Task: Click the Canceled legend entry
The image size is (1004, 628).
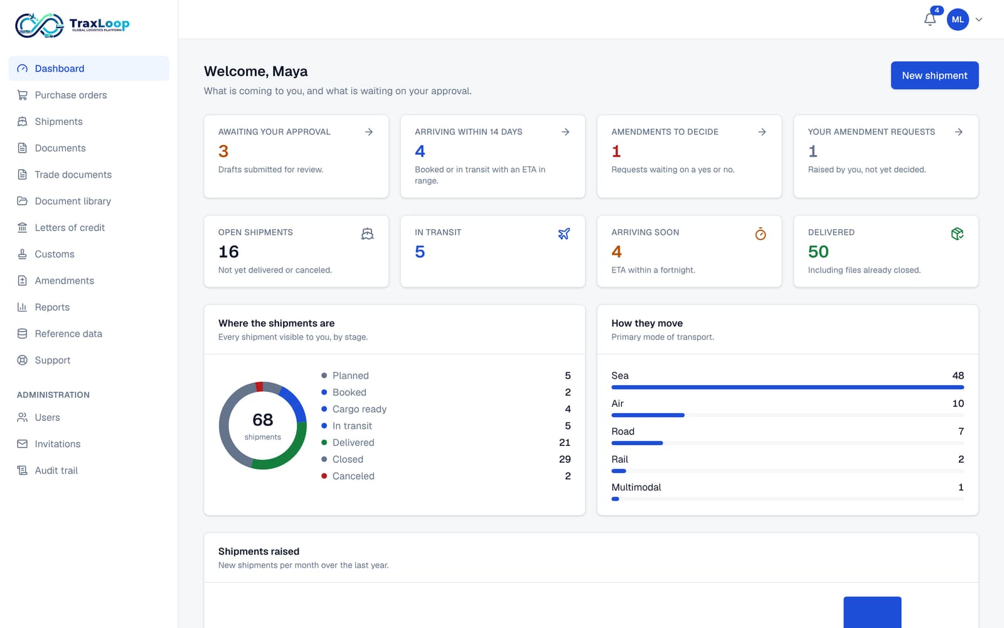Action: pos(446,476)
